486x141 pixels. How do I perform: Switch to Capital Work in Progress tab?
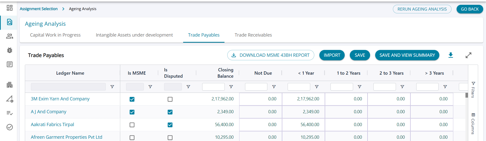pos(55,35)
